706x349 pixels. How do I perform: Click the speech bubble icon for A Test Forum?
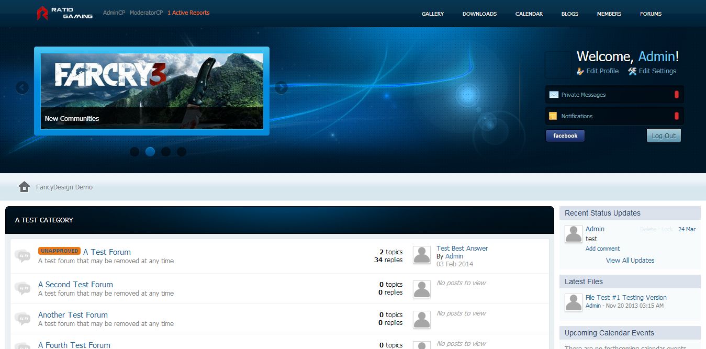pos(23,256)
